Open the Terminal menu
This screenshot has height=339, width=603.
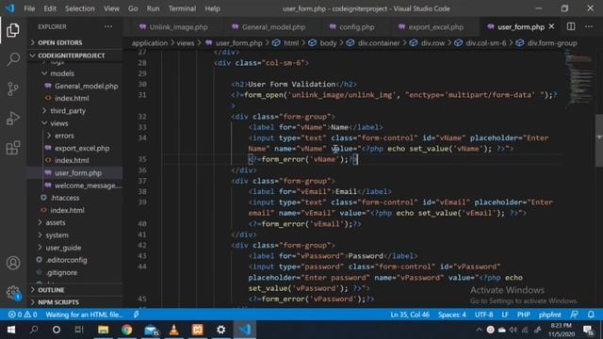coord(182,8)
